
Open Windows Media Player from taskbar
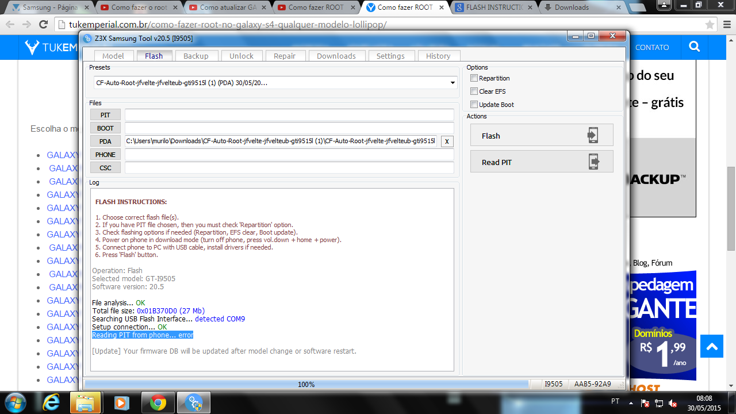pos(121,402)
